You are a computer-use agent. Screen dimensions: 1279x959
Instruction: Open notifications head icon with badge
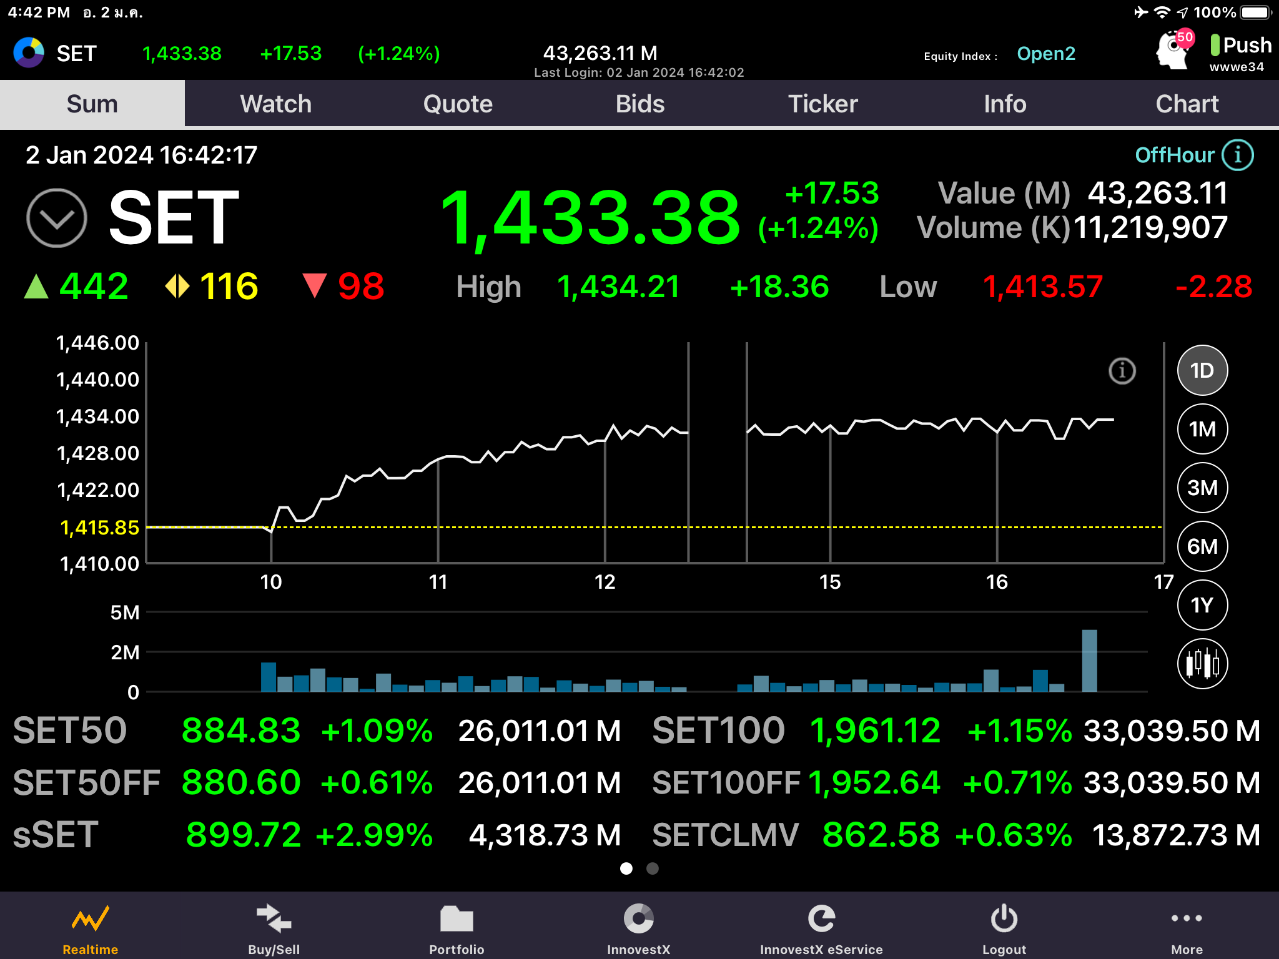coord(1173,50)
